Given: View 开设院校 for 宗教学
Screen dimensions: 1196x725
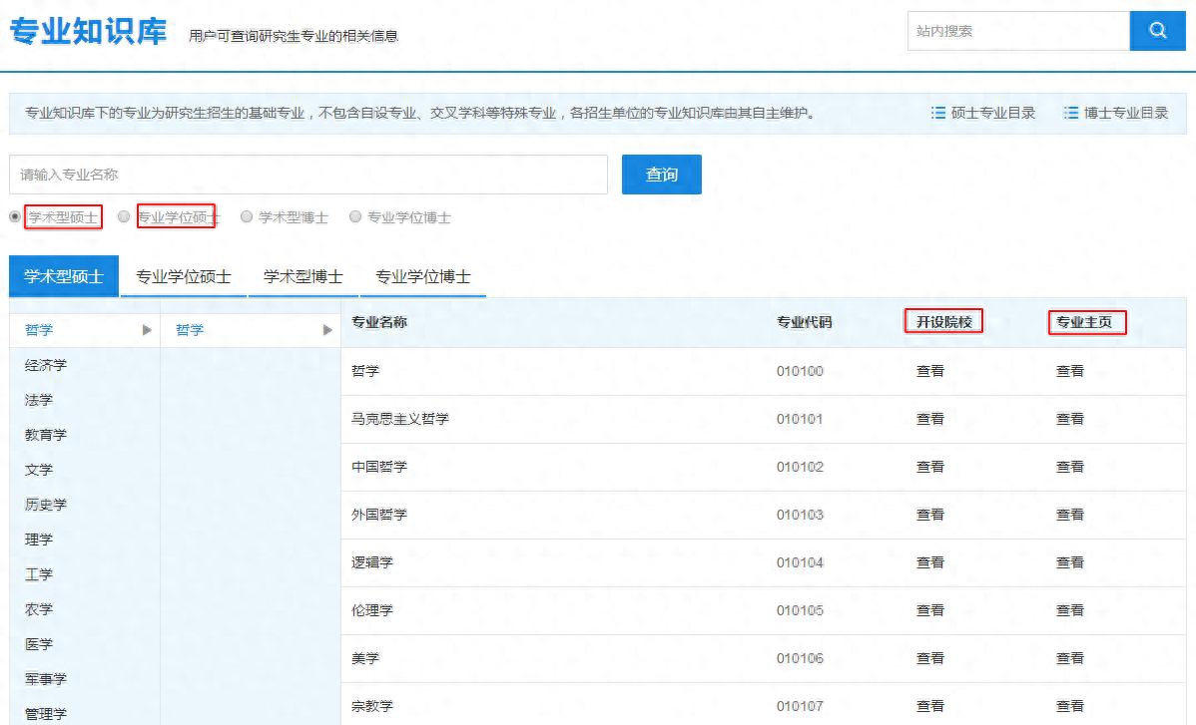Looking at the screenshot, I should 929,706.
